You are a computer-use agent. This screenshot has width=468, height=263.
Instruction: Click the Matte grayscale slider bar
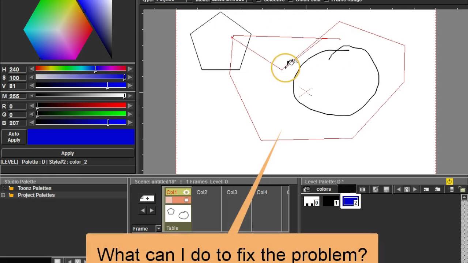coord(81,96)
